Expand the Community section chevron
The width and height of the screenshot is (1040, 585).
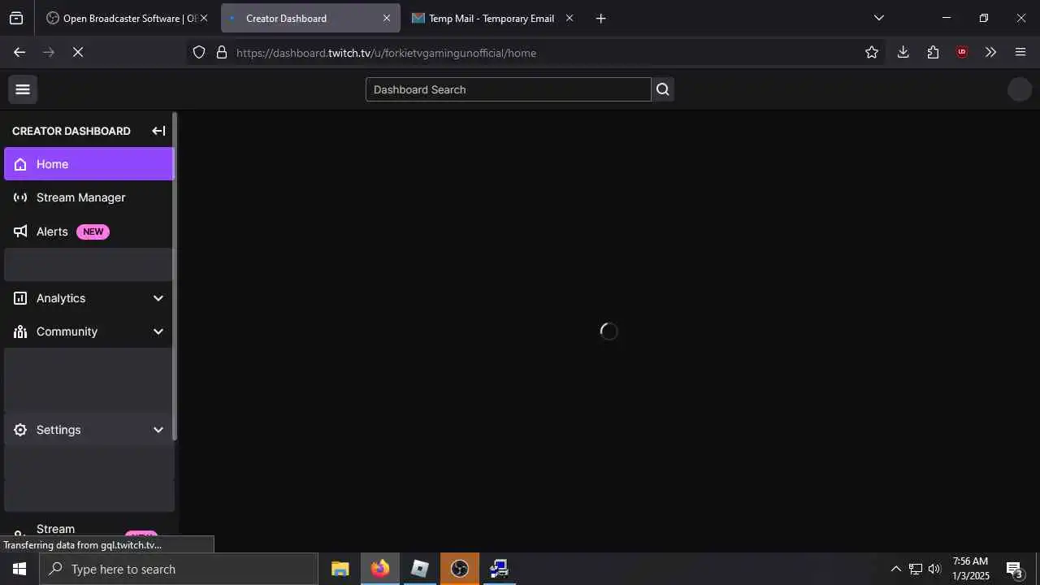[158, 331]
